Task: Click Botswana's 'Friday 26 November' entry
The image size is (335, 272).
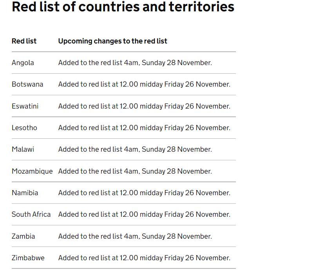Action: click(144, 84)
